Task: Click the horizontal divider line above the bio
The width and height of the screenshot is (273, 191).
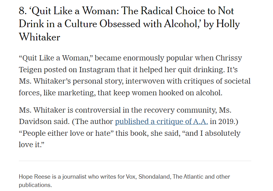Action: pyautogui.click(x=135, y=161)
